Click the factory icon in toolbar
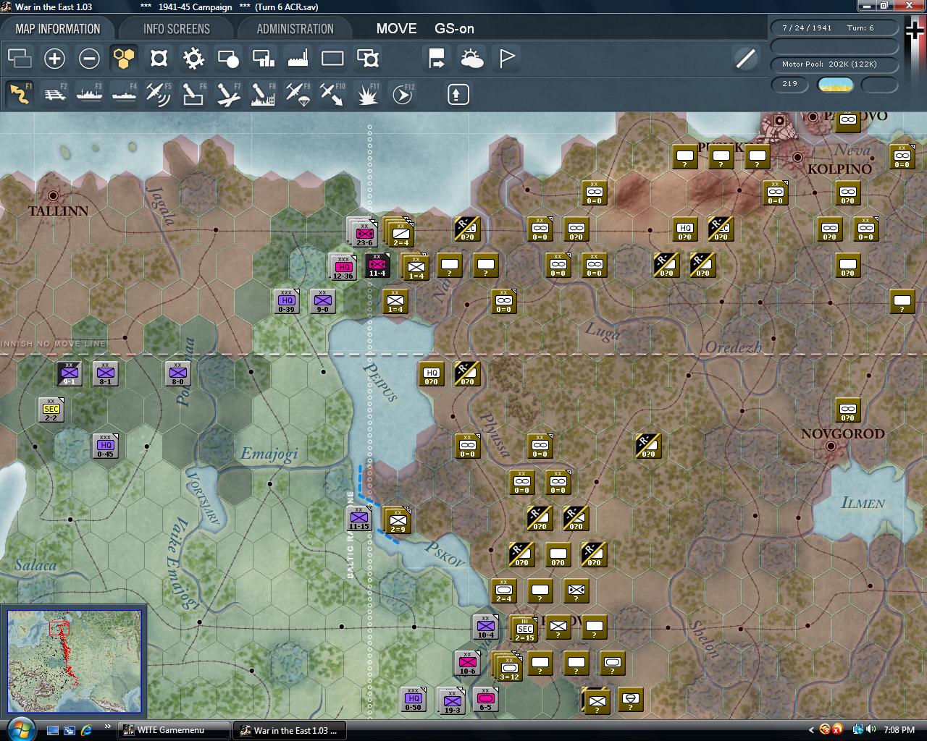Screen dimensions: 927x741 pos(298,59)
